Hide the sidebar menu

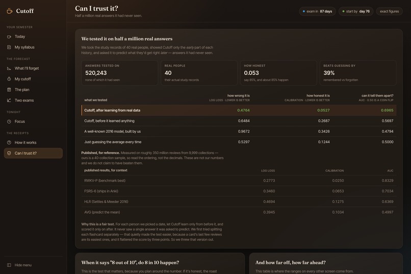(33, 265)
